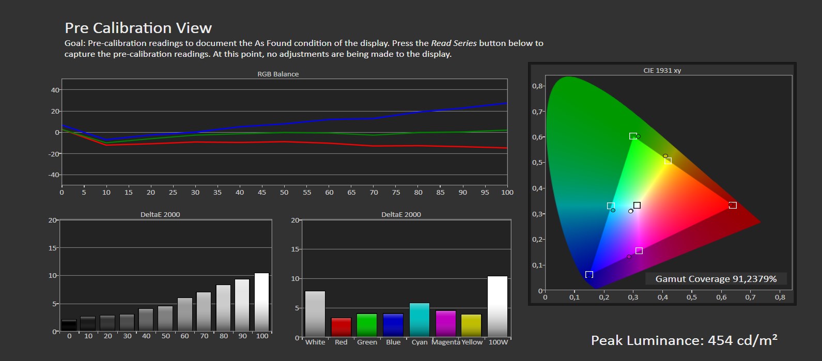
Task: Click the green primary target square on CIE chart
Action: pyautogui.click(x=632, y=136)
